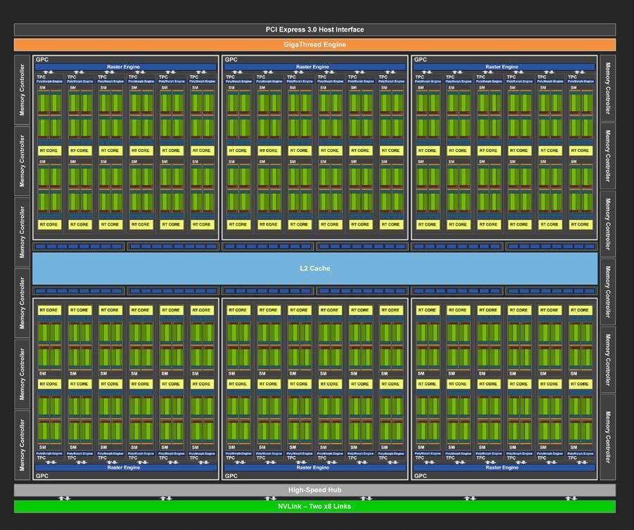Click the GPC label of the bottom-left cluster
This screenshot has height=530, width=634.
tap(42, 476)
